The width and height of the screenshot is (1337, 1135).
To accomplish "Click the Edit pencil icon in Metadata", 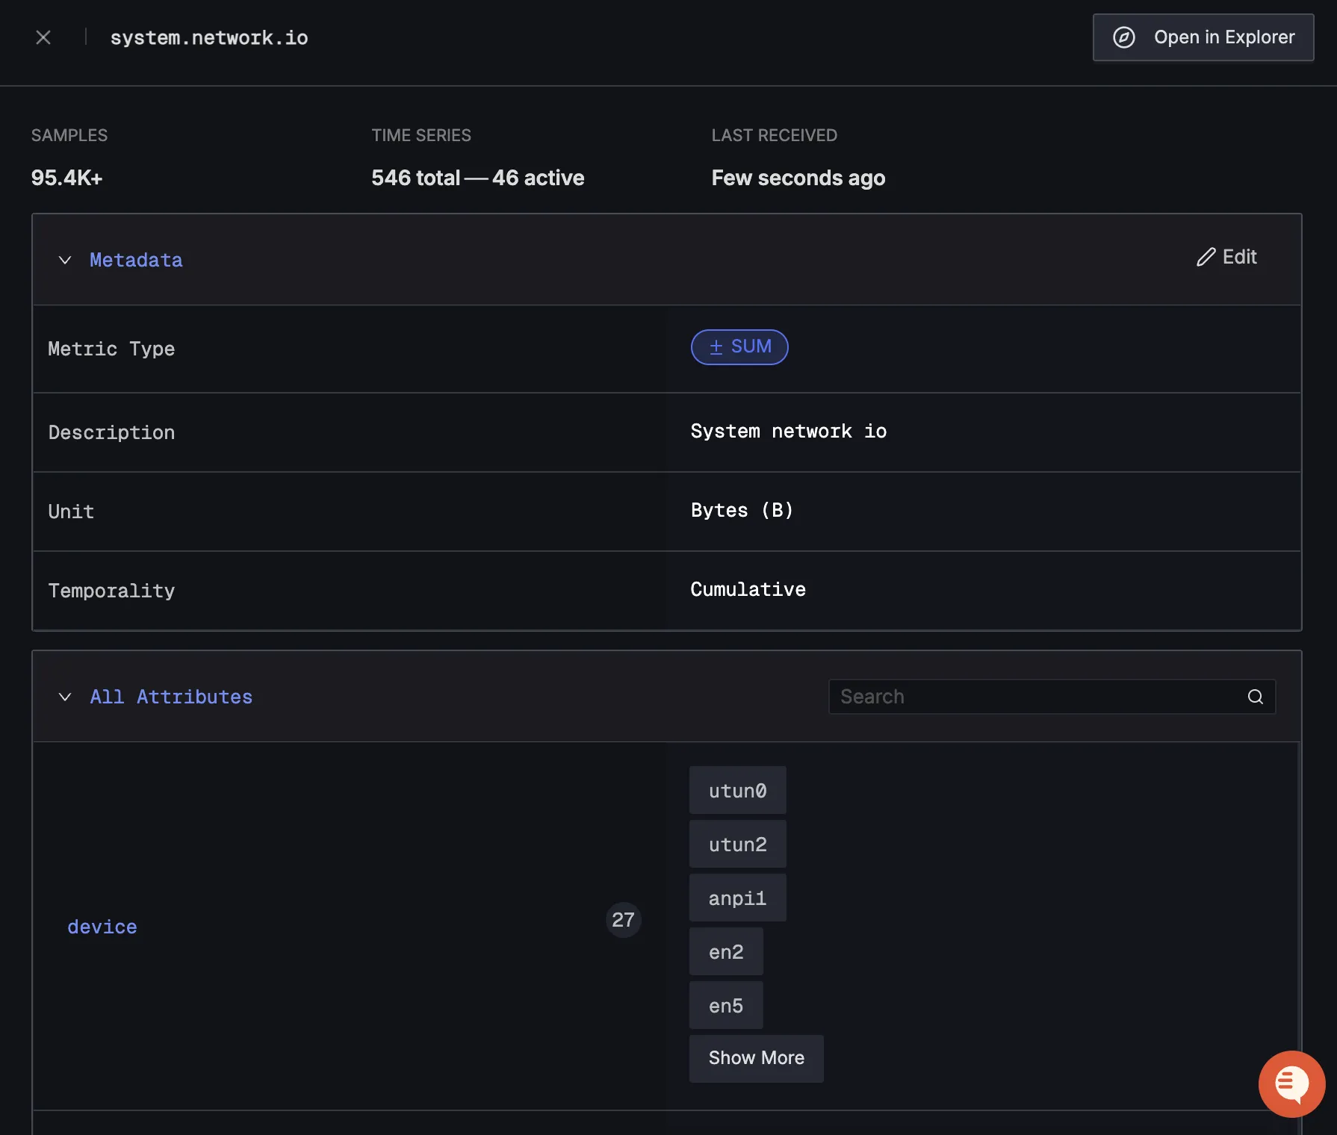I will point(1205,258).
